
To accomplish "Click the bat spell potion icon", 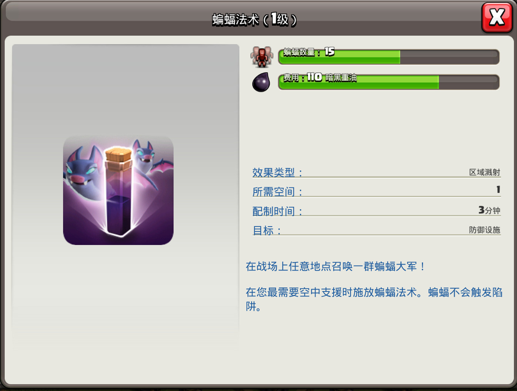I will coord(118,190).
